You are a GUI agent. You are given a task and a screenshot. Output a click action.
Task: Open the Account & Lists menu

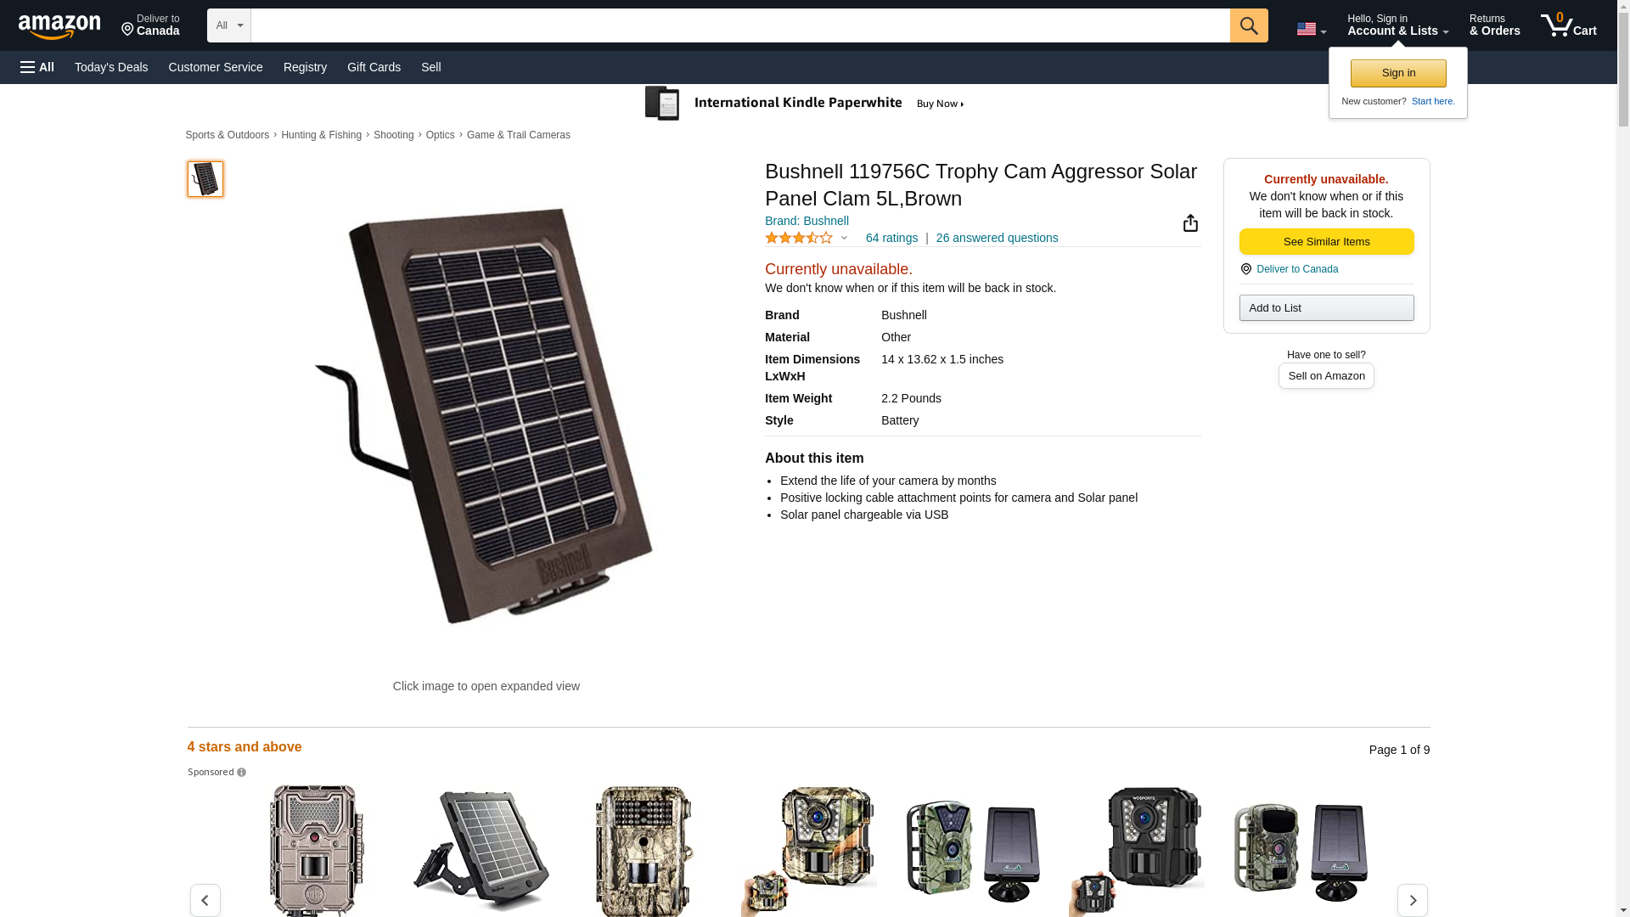tap(1397, 25)
